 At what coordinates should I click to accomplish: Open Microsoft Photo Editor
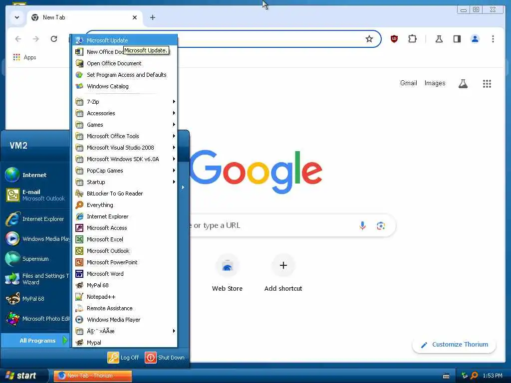[x=36, y=319]
